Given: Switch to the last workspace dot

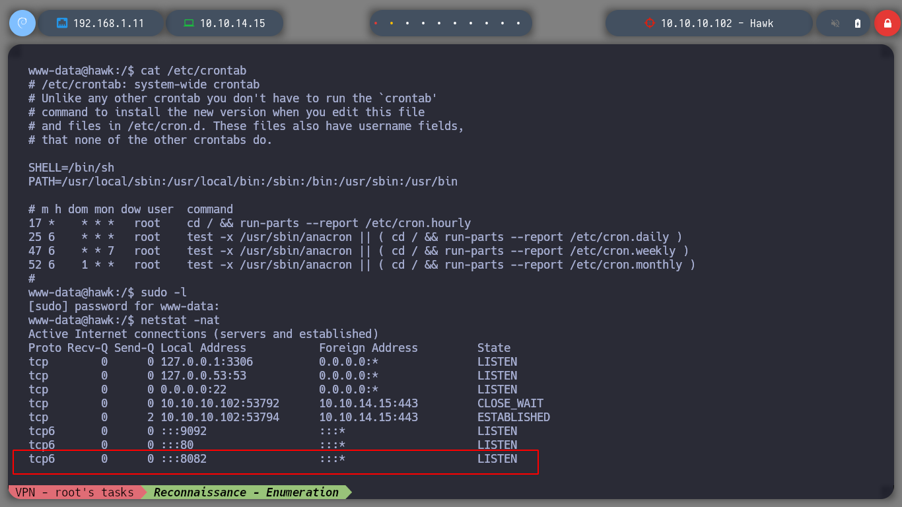Looking at the screenshot, I should pos(518,23).
